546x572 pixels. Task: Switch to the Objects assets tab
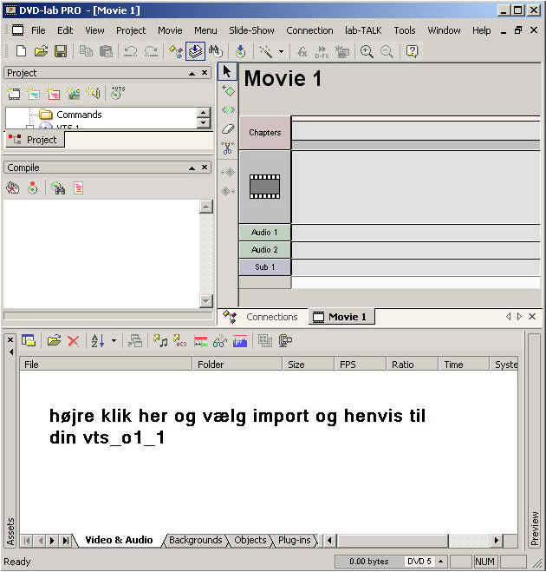point(250,540)
